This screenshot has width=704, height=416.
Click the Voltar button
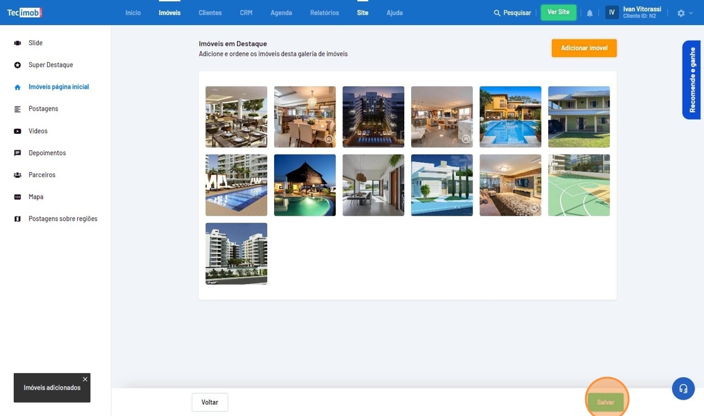pyautogui.click(x=210, y=402)
